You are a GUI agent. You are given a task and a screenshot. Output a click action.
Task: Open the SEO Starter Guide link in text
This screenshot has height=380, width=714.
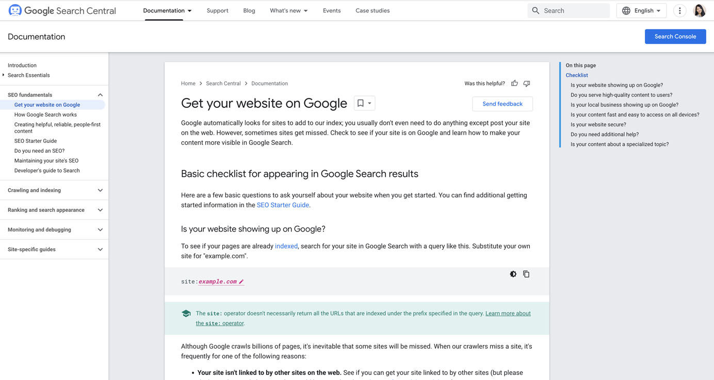click(283, 205)
